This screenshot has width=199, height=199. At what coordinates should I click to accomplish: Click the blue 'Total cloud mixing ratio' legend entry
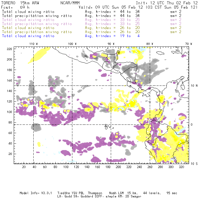(x=28, y=36)
